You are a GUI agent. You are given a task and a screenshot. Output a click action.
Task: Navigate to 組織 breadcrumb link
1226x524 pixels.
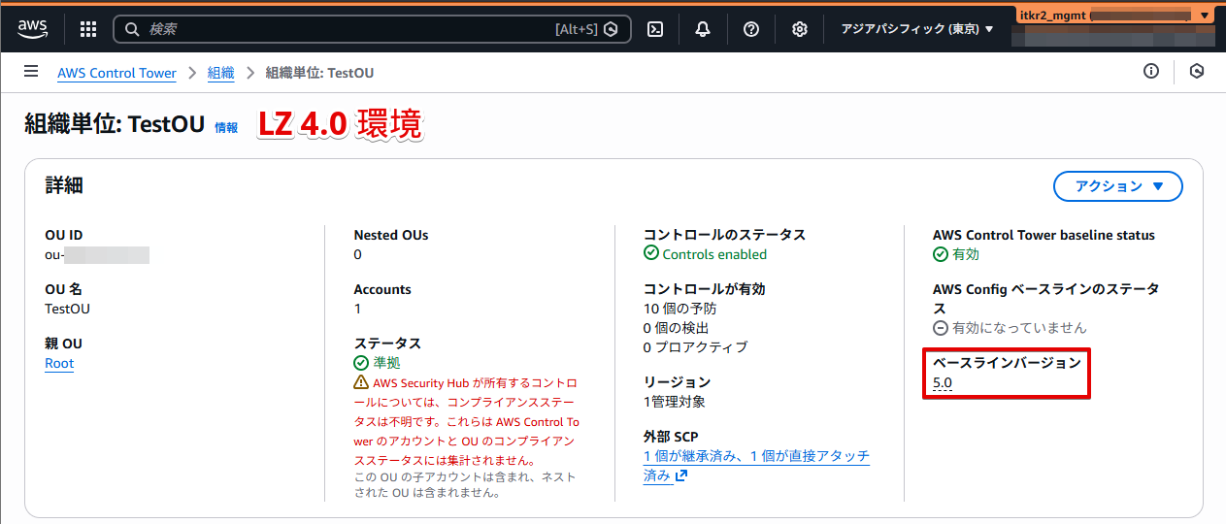[x=220, y=73]
